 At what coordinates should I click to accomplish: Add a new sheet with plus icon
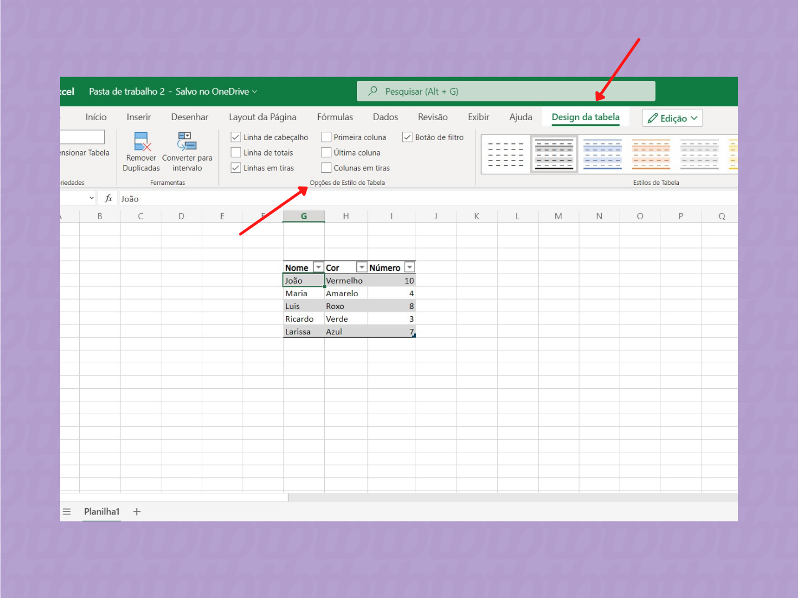pos(137,512)
